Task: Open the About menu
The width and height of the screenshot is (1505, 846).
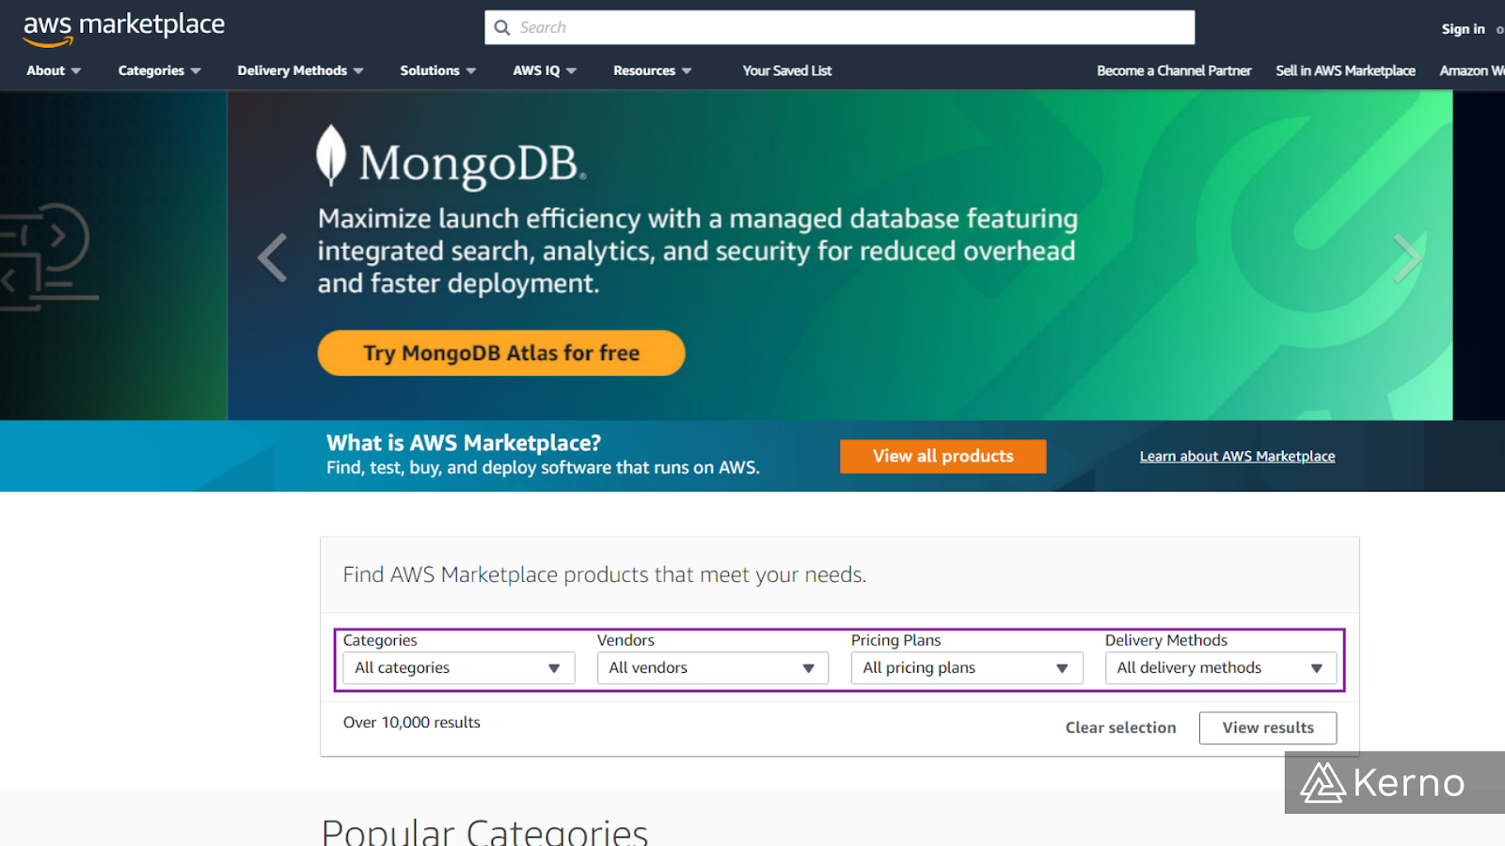Action: tap(54, 70)
